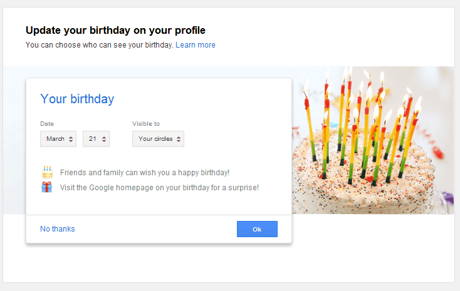Screen dimensions: 460x291
Task: Click the No thanks link
Action: (58, 229)
